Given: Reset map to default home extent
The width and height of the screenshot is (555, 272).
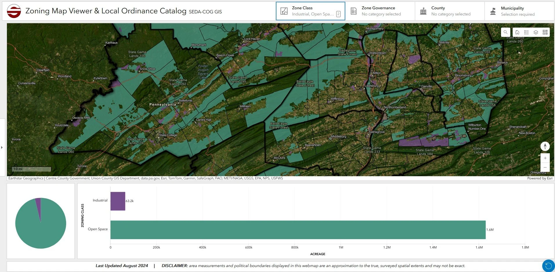Looking at the screenshot, I should click(517, 32).
